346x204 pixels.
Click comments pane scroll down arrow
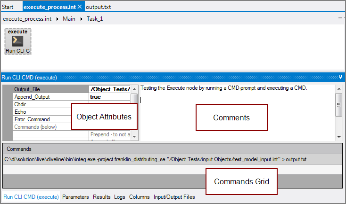339,137
